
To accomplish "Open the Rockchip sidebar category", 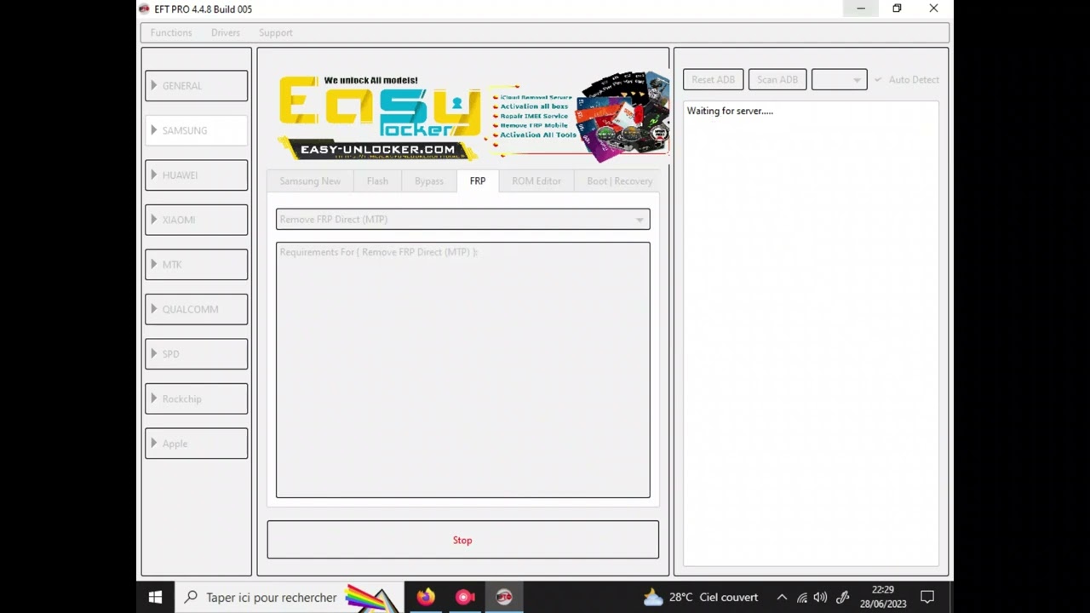I will (196, 398).
